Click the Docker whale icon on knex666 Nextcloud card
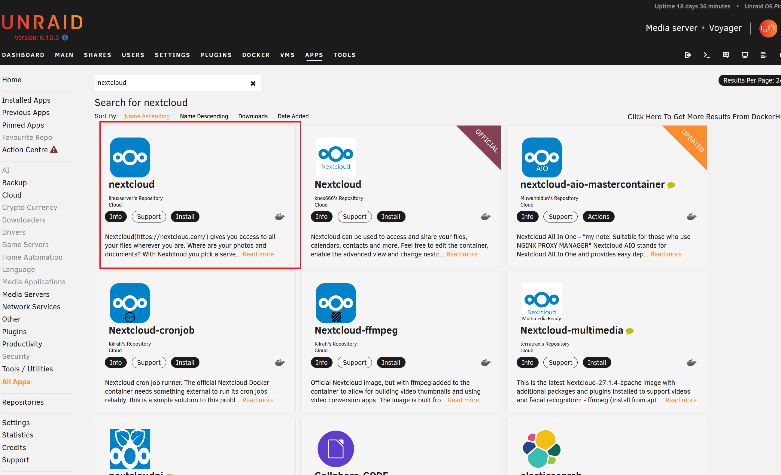The height and width of the screenshot is (475, 781). (485, 217)
